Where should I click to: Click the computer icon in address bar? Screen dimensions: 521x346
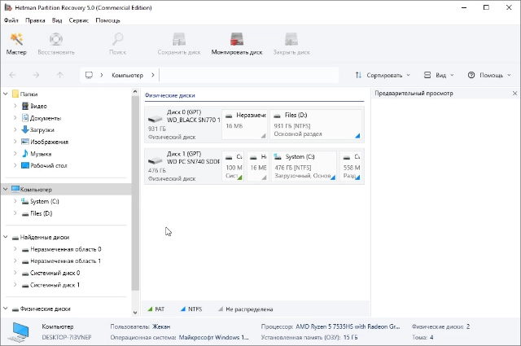(x=89, y=75)
